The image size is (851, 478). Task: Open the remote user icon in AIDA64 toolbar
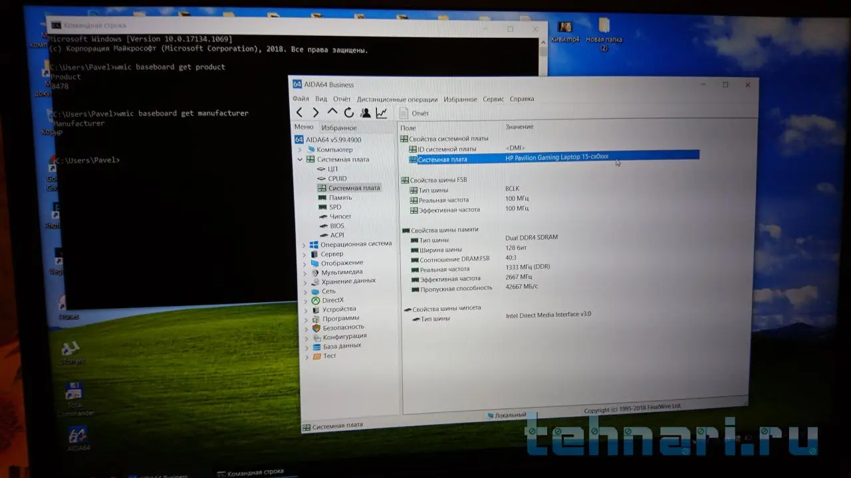(365, 113)
